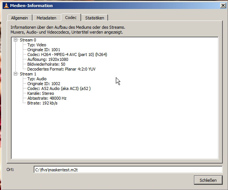Select the A52 Audio (aka AC3) codec row
Viewport: 228px width, 190px height.
pyautogui.click(x=59, y=88)
